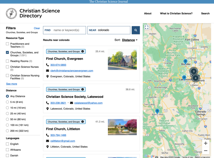Email cslakewood@yahoo.com
The image size is (214, 158).
pos(89,103)
